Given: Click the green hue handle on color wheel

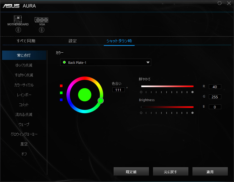Looking at the screenshot, I should coord(101,101).
